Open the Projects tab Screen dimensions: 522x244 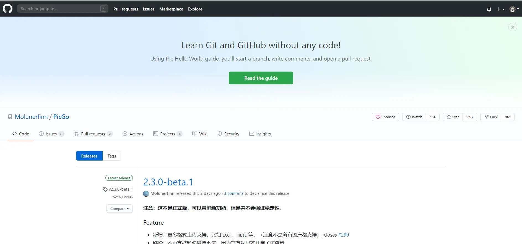168,134
